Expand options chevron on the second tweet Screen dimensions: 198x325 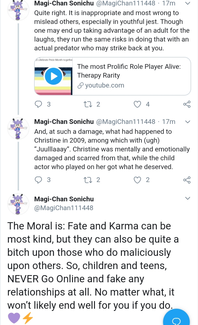188,122
